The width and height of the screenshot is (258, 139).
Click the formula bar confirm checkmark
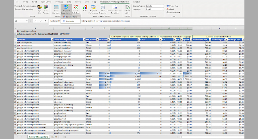40,21
